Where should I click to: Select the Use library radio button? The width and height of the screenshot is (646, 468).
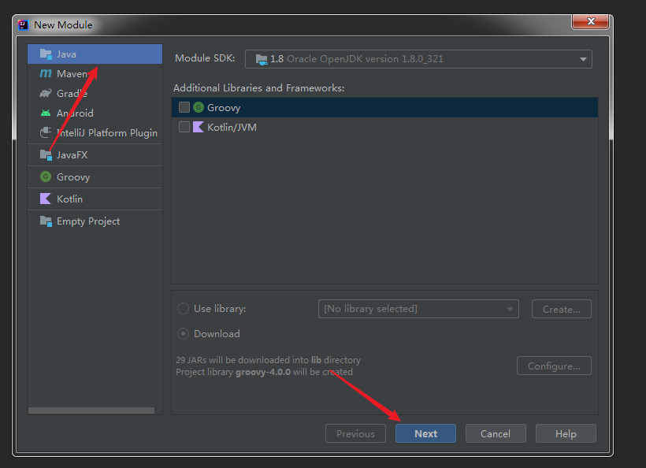183,309
